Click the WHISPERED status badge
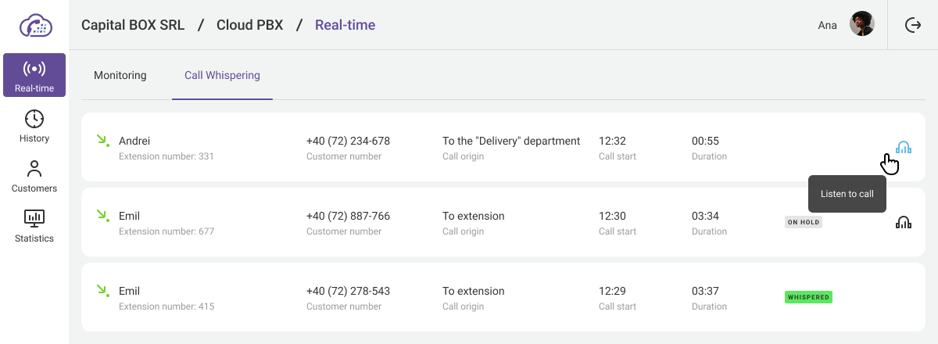Image resolution: width=938 pixels, height=344 pixels. (x=808, y=297)
